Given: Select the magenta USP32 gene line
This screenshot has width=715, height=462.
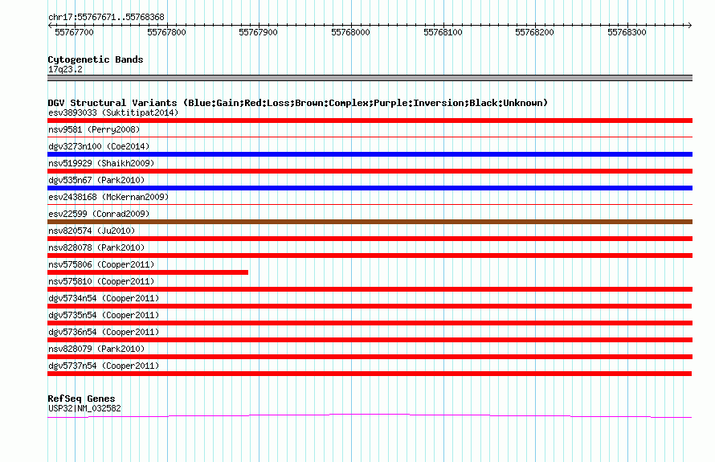Looking at the screenshot, I should tap(370, 415).
